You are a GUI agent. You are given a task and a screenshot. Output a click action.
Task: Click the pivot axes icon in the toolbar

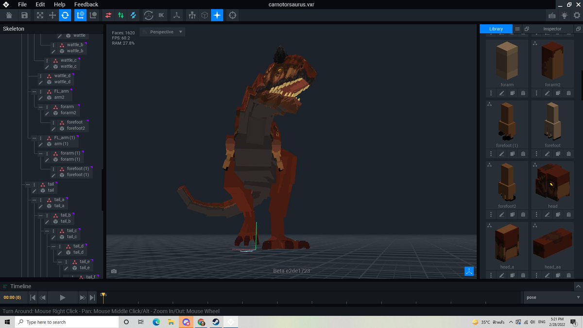[176, 16]
